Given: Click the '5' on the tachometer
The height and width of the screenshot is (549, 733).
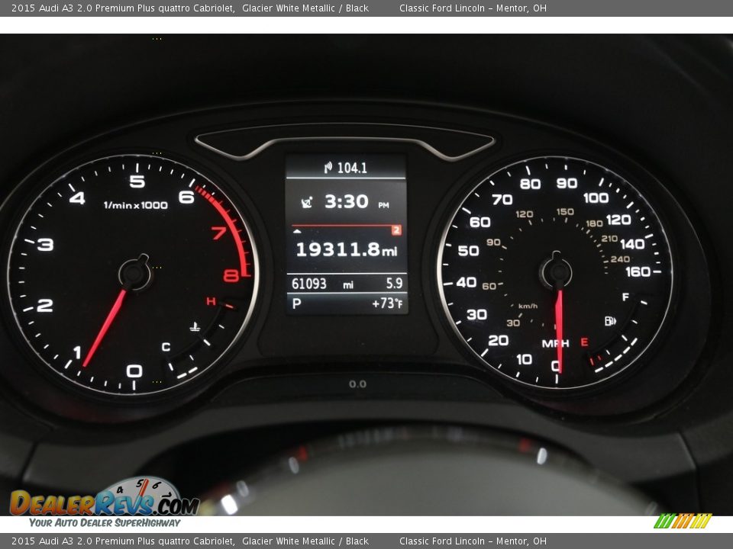Looking at the screenshot, I should click(x=137, y=181).
